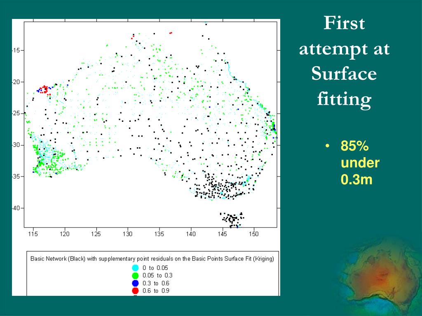Viewport: 422px width, 316px height.
Task: Select the legend text '0.3 to 0.6'
Action: coord(156,283)
